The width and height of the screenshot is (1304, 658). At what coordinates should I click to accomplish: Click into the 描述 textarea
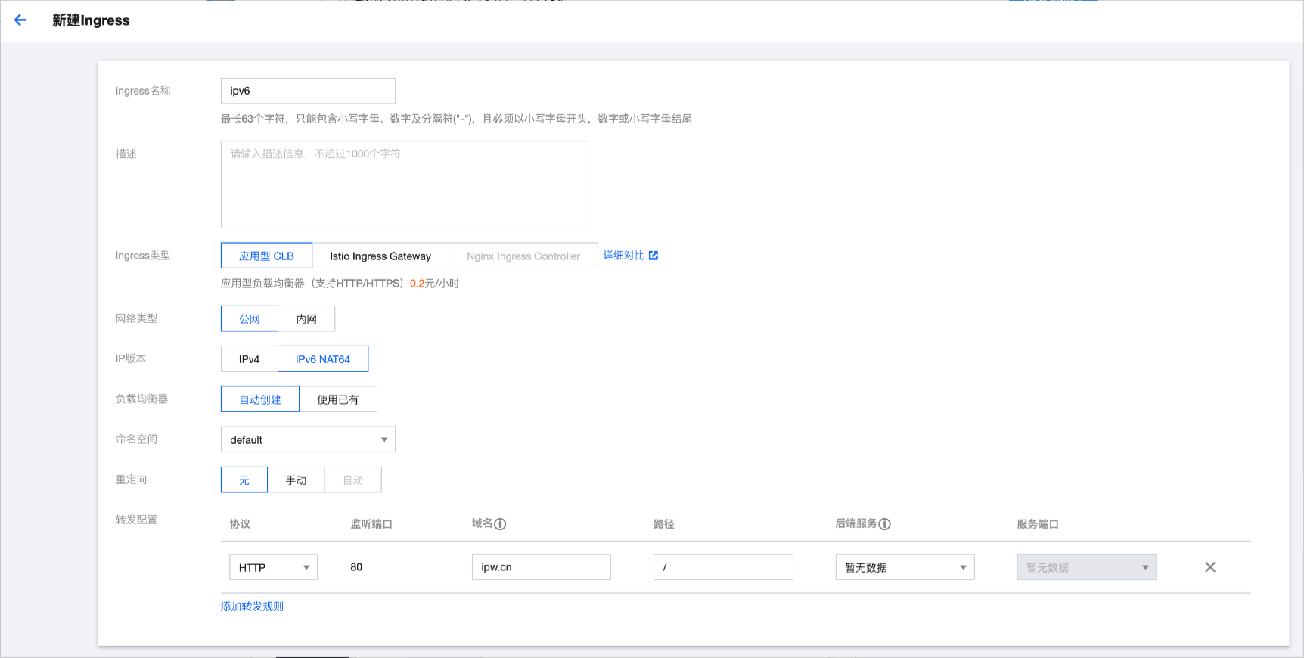click(405, 185)
